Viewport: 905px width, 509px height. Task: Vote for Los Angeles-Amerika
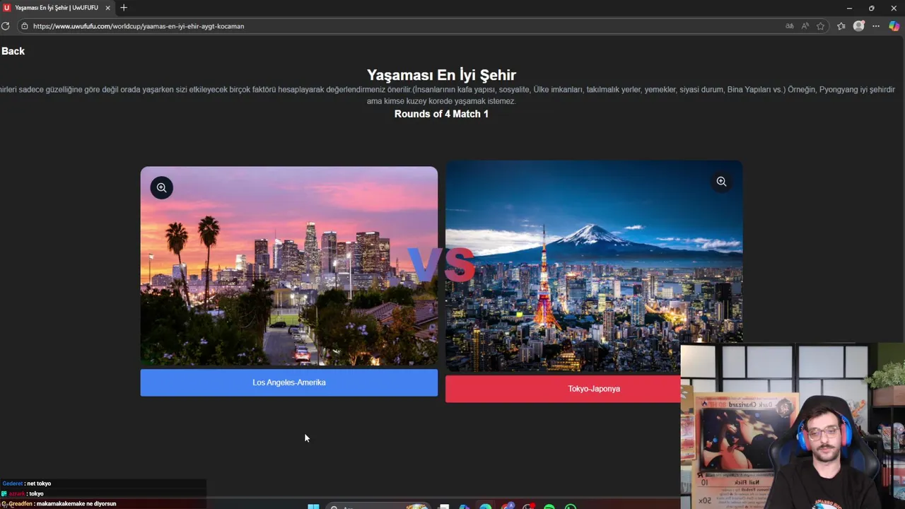[x=289, y=382]
